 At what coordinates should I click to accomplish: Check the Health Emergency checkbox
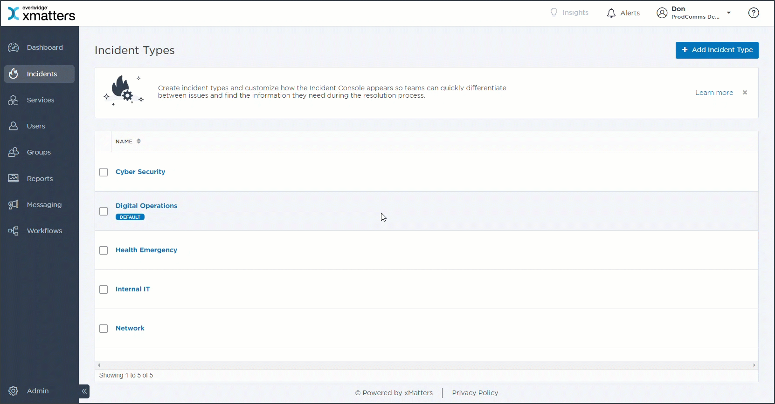104,250
